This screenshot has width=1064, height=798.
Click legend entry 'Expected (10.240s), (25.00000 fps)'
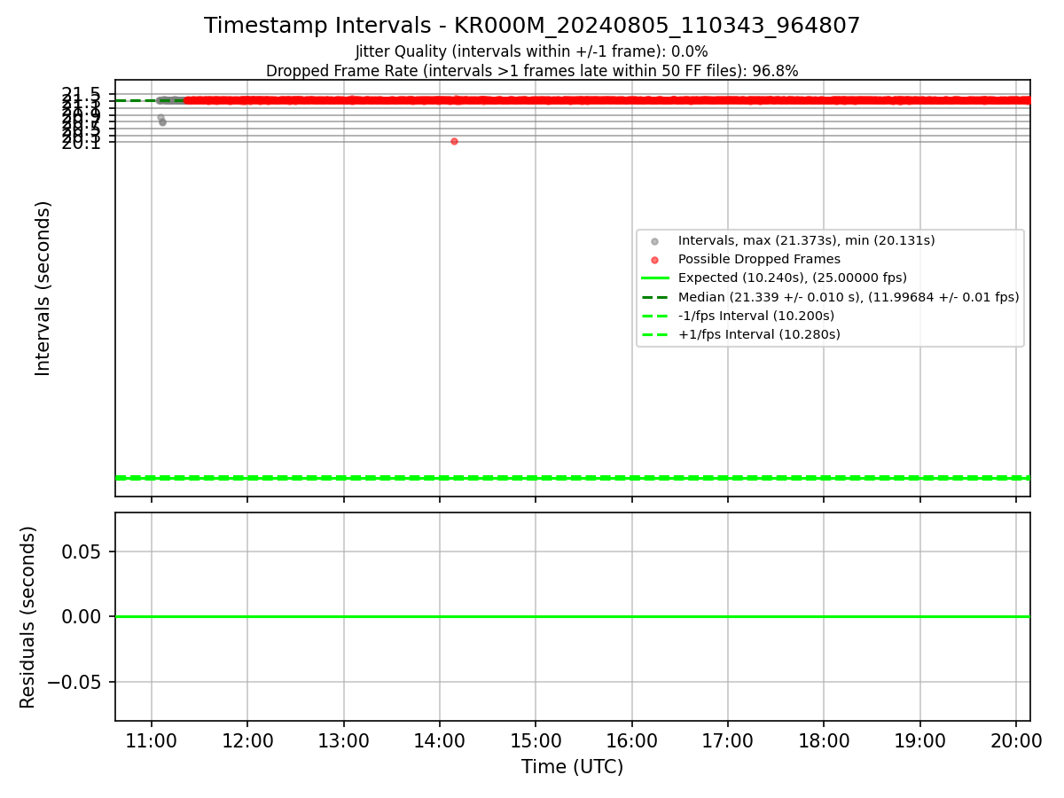(x=793, y=278)
